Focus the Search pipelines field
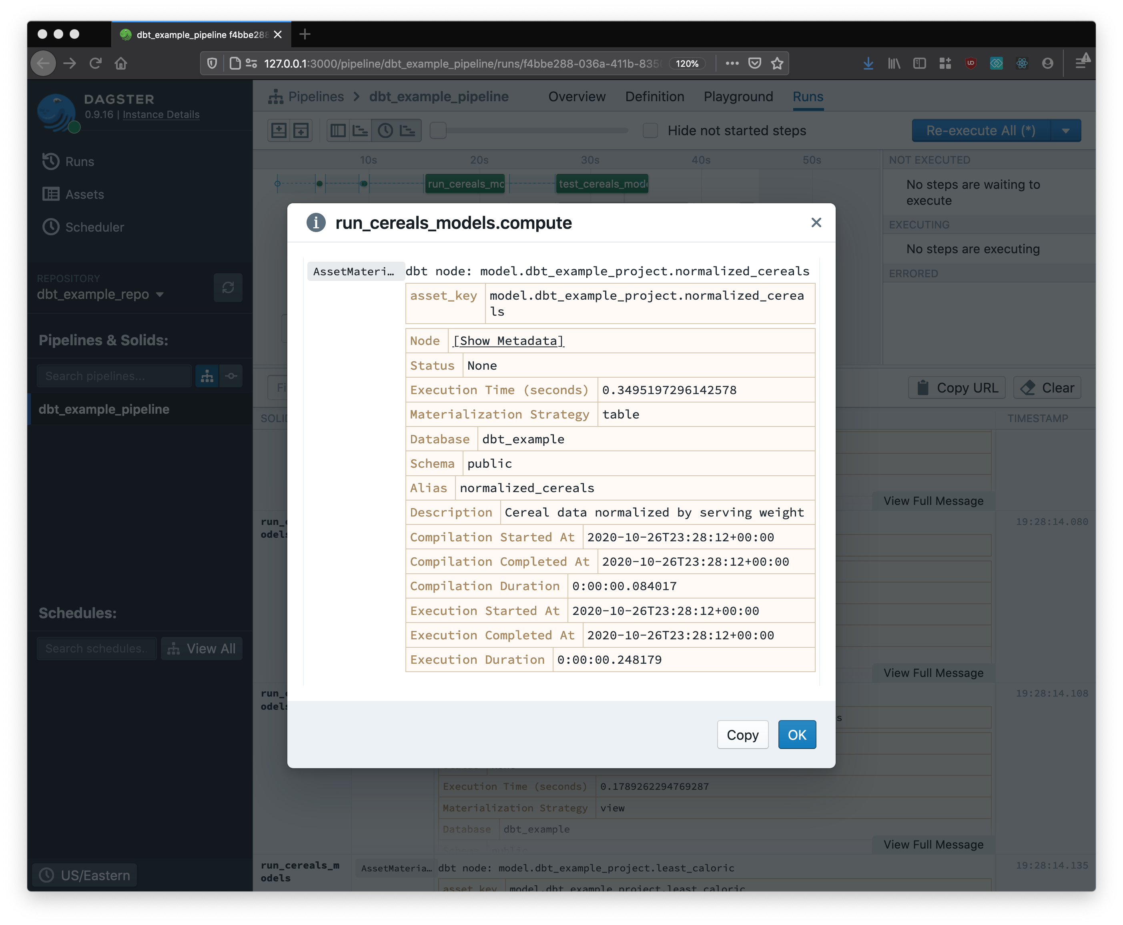 pos(114,376)
